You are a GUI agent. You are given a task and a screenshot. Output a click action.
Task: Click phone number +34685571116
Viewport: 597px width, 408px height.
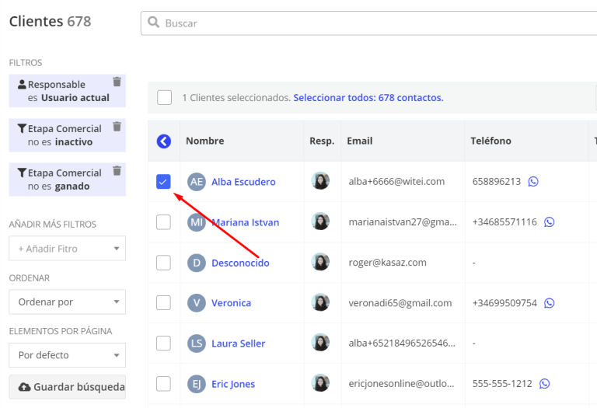click(504, 222)
